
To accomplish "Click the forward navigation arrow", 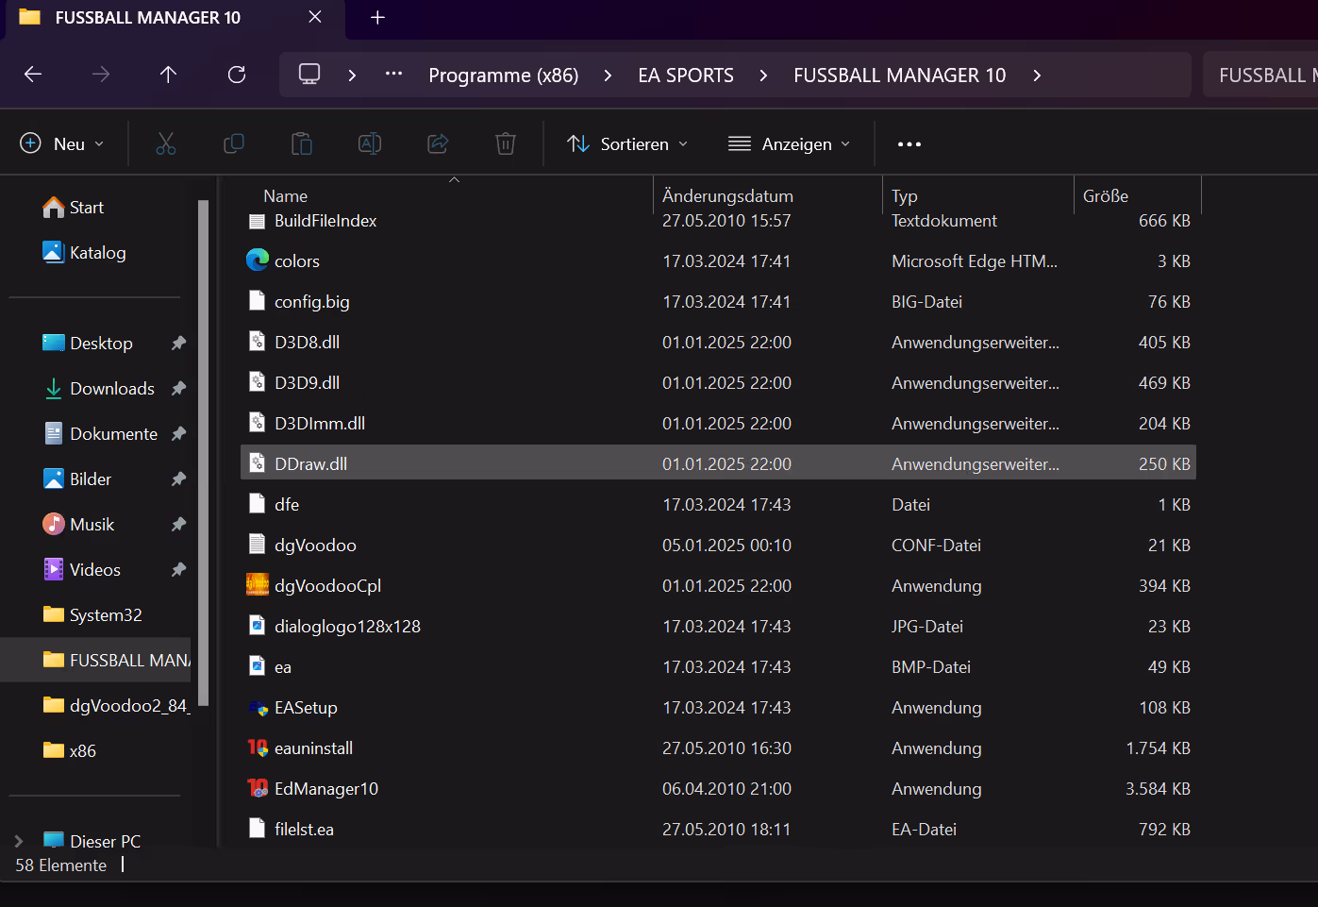I will [101, 75].
